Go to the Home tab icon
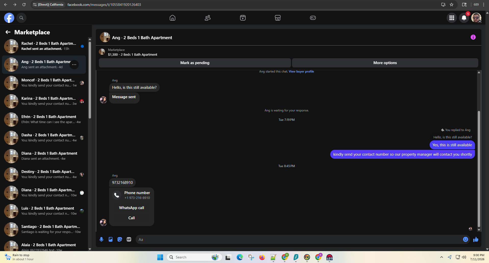The width and height of the screenshot is (489, 263). [x=173, y=18]
